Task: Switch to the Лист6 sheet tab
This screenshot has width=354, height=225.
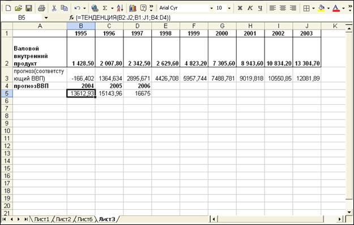Action: click(85, 219)
